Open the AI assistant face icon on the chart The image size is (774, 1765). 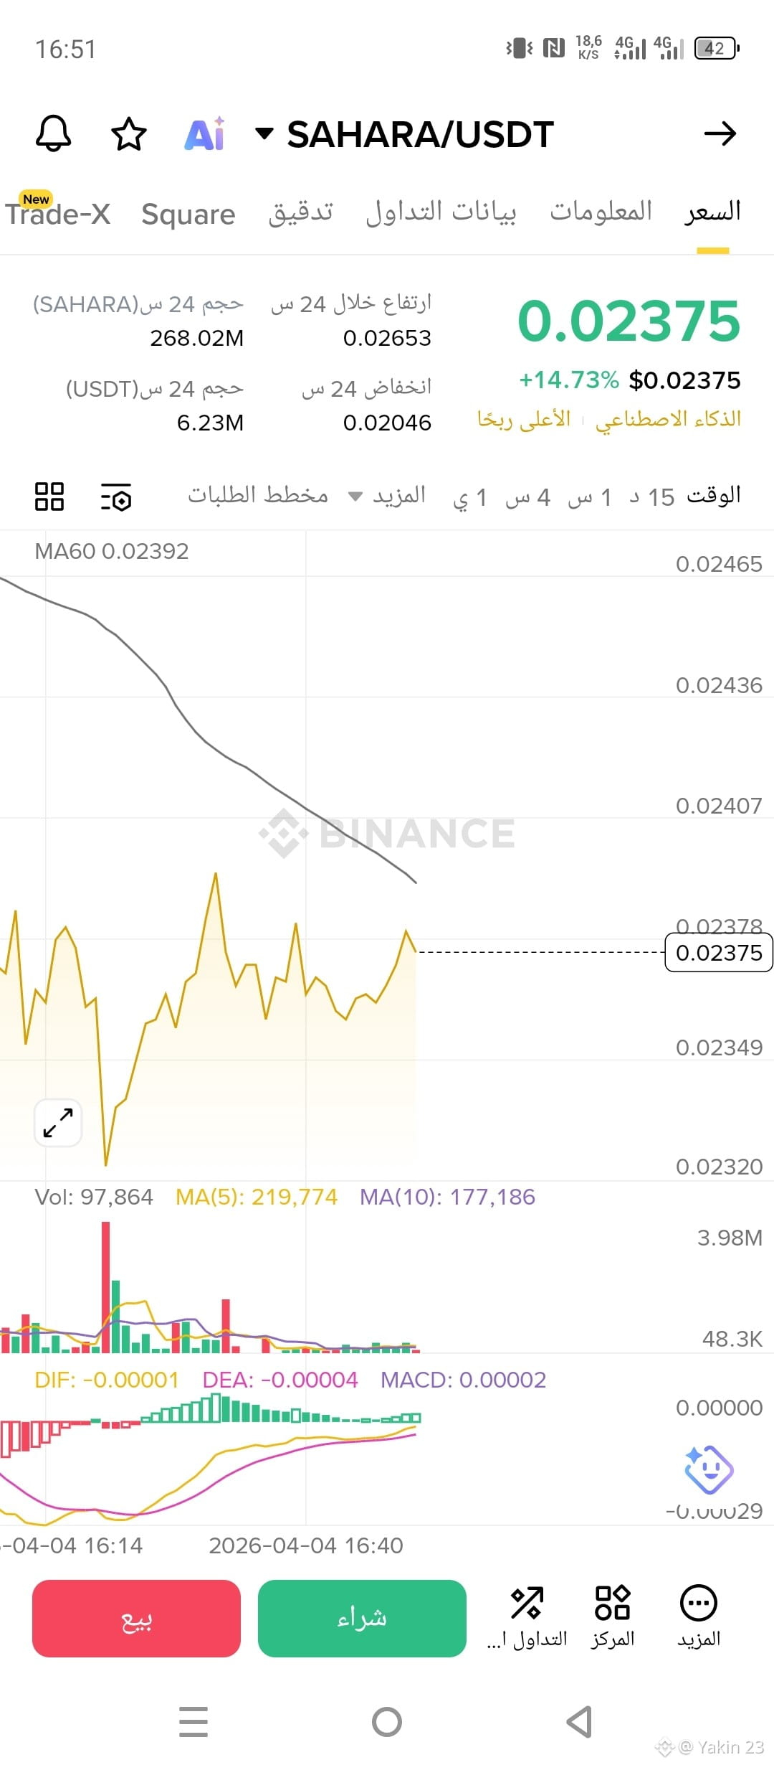click(x=708, y=1469)
